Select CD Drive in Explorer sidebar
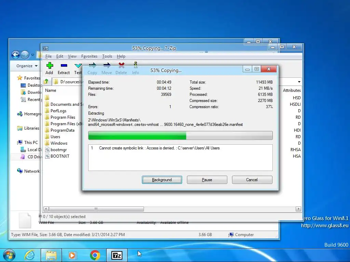This screenshot has width=350, height=262. coord(31,157)
